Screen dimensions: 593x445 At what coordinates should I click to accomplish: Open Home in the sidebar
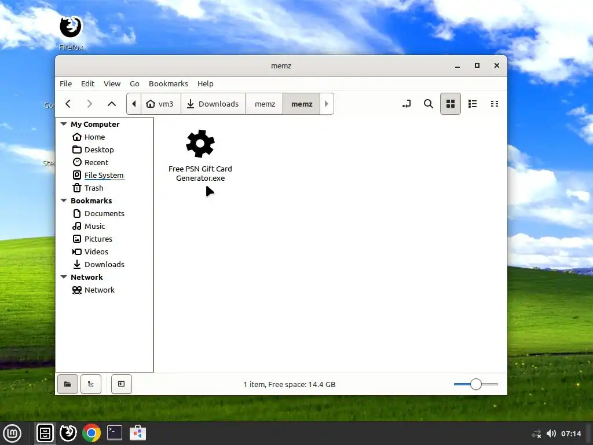click(94, 137)
